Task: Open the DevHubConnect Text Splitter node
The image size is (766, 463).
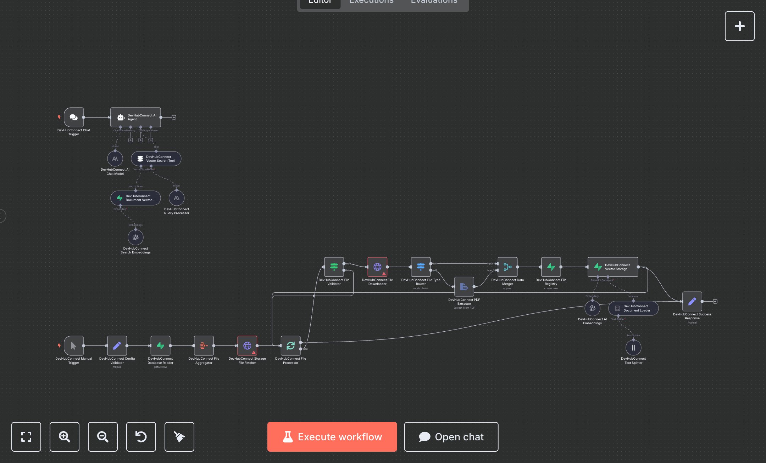Action: pos(633,347)
